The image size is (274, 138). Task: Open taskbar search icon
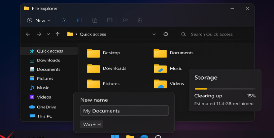[x=158, y=137]
